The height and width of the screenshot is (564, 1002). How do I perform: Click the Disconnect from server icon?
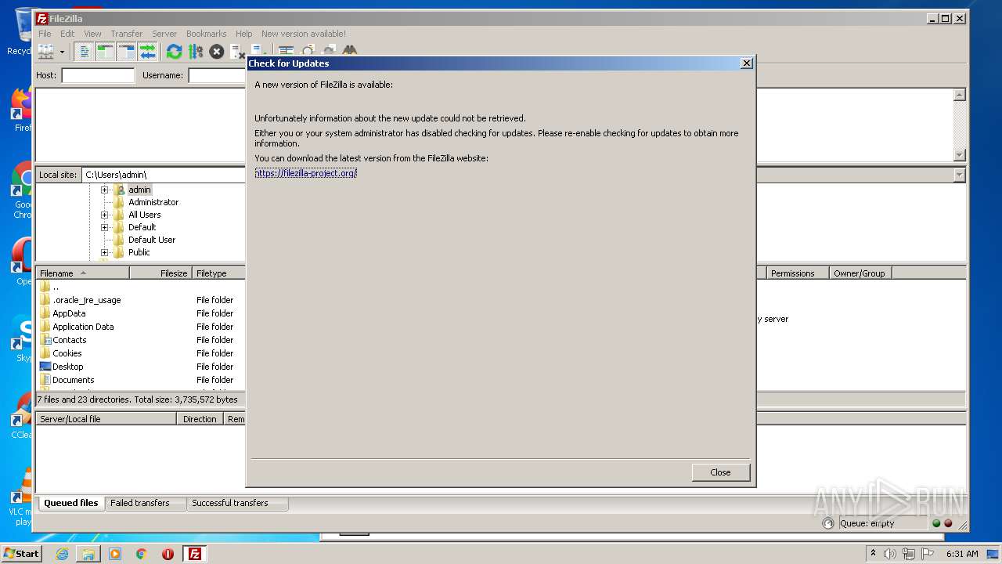(x=237, y=52)
